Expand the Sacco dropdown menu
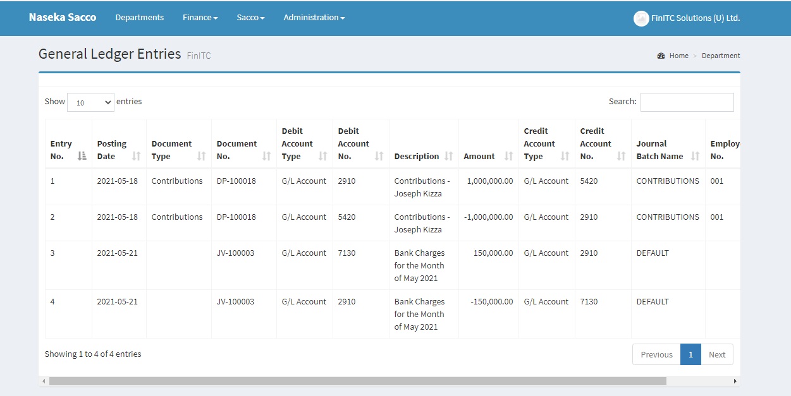The image size is (791, 396). pyautogui.click(x=250, y=18)
